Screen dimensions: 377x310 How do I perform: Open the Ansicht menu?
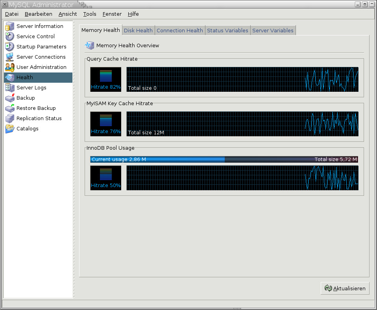click(x=68, y=14)
